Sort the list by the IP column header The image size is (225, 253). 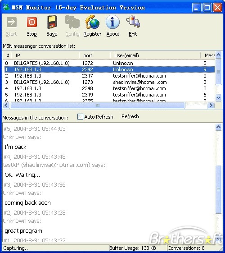coord(45,55)
